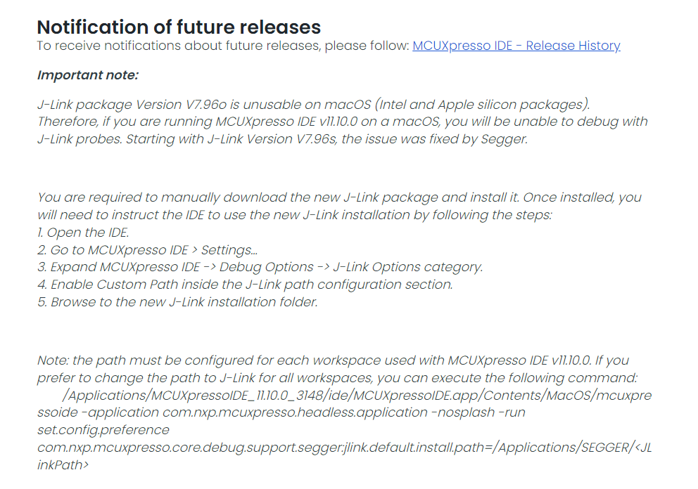The height and width of the screenshot is (489, 698).
Task: Click the line starting "Therefore, if you are running"
Action: [342, 122]
